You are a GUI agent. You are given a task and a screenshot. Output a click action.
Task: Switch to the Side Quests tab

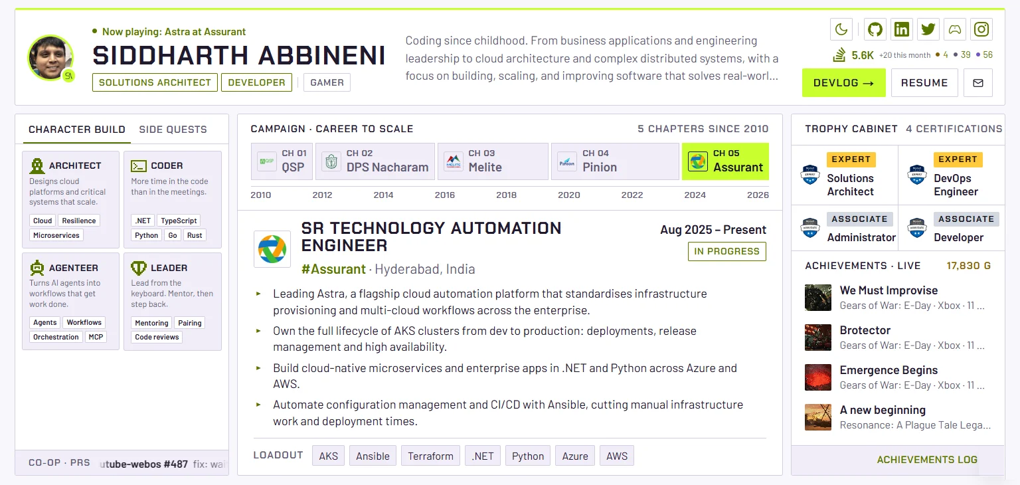[173, 130]
